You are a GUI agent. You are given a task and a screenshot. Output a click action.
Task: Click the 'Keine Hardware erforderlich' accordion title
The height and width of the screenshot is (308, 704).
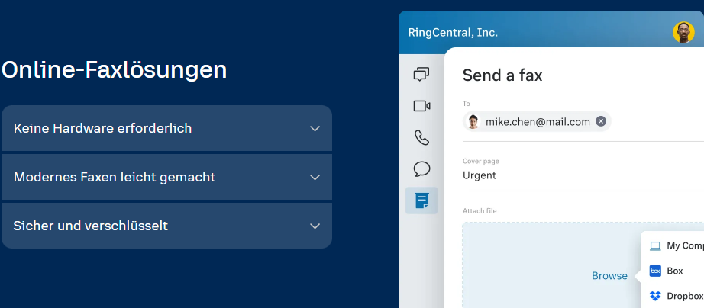[x=102, y=128]
